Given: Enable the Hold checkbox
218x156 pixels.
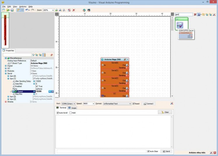Looking at the screenshot, I should coord(71,113).
